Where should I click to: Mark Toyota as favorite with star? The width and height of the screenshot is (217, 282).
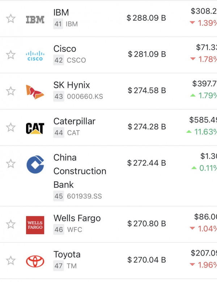(11, 261)
